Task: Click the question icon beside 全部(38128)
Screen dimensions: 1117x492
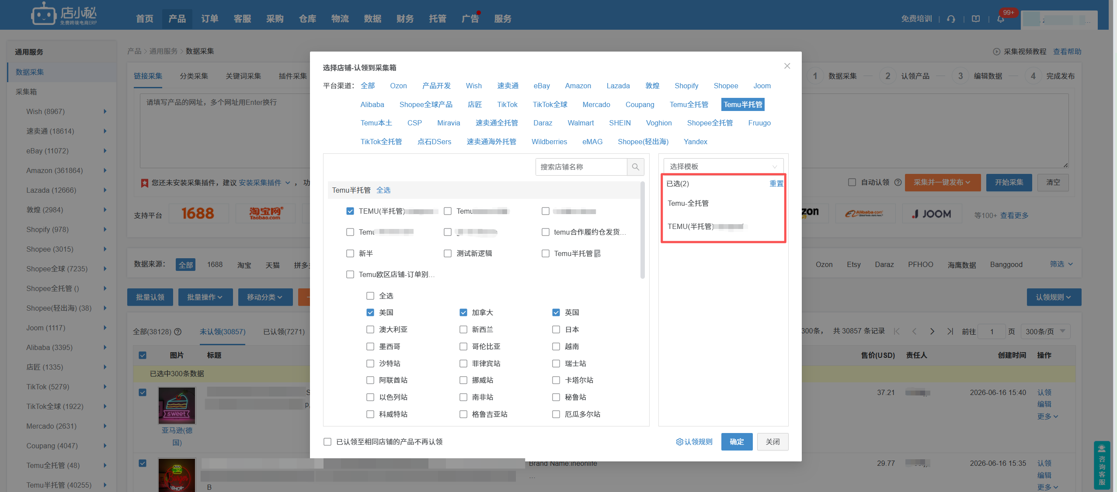Action: point(178,332)
